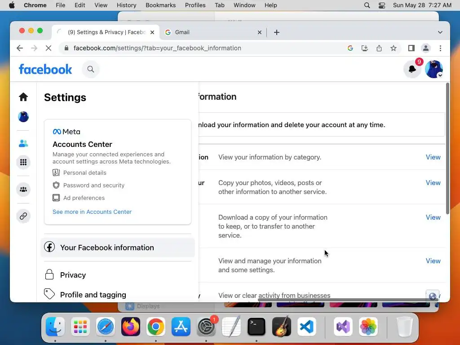The width and height of the screenshot is (460, 345).
Task: Click View for downloading your information
Action: coord(433,217)
